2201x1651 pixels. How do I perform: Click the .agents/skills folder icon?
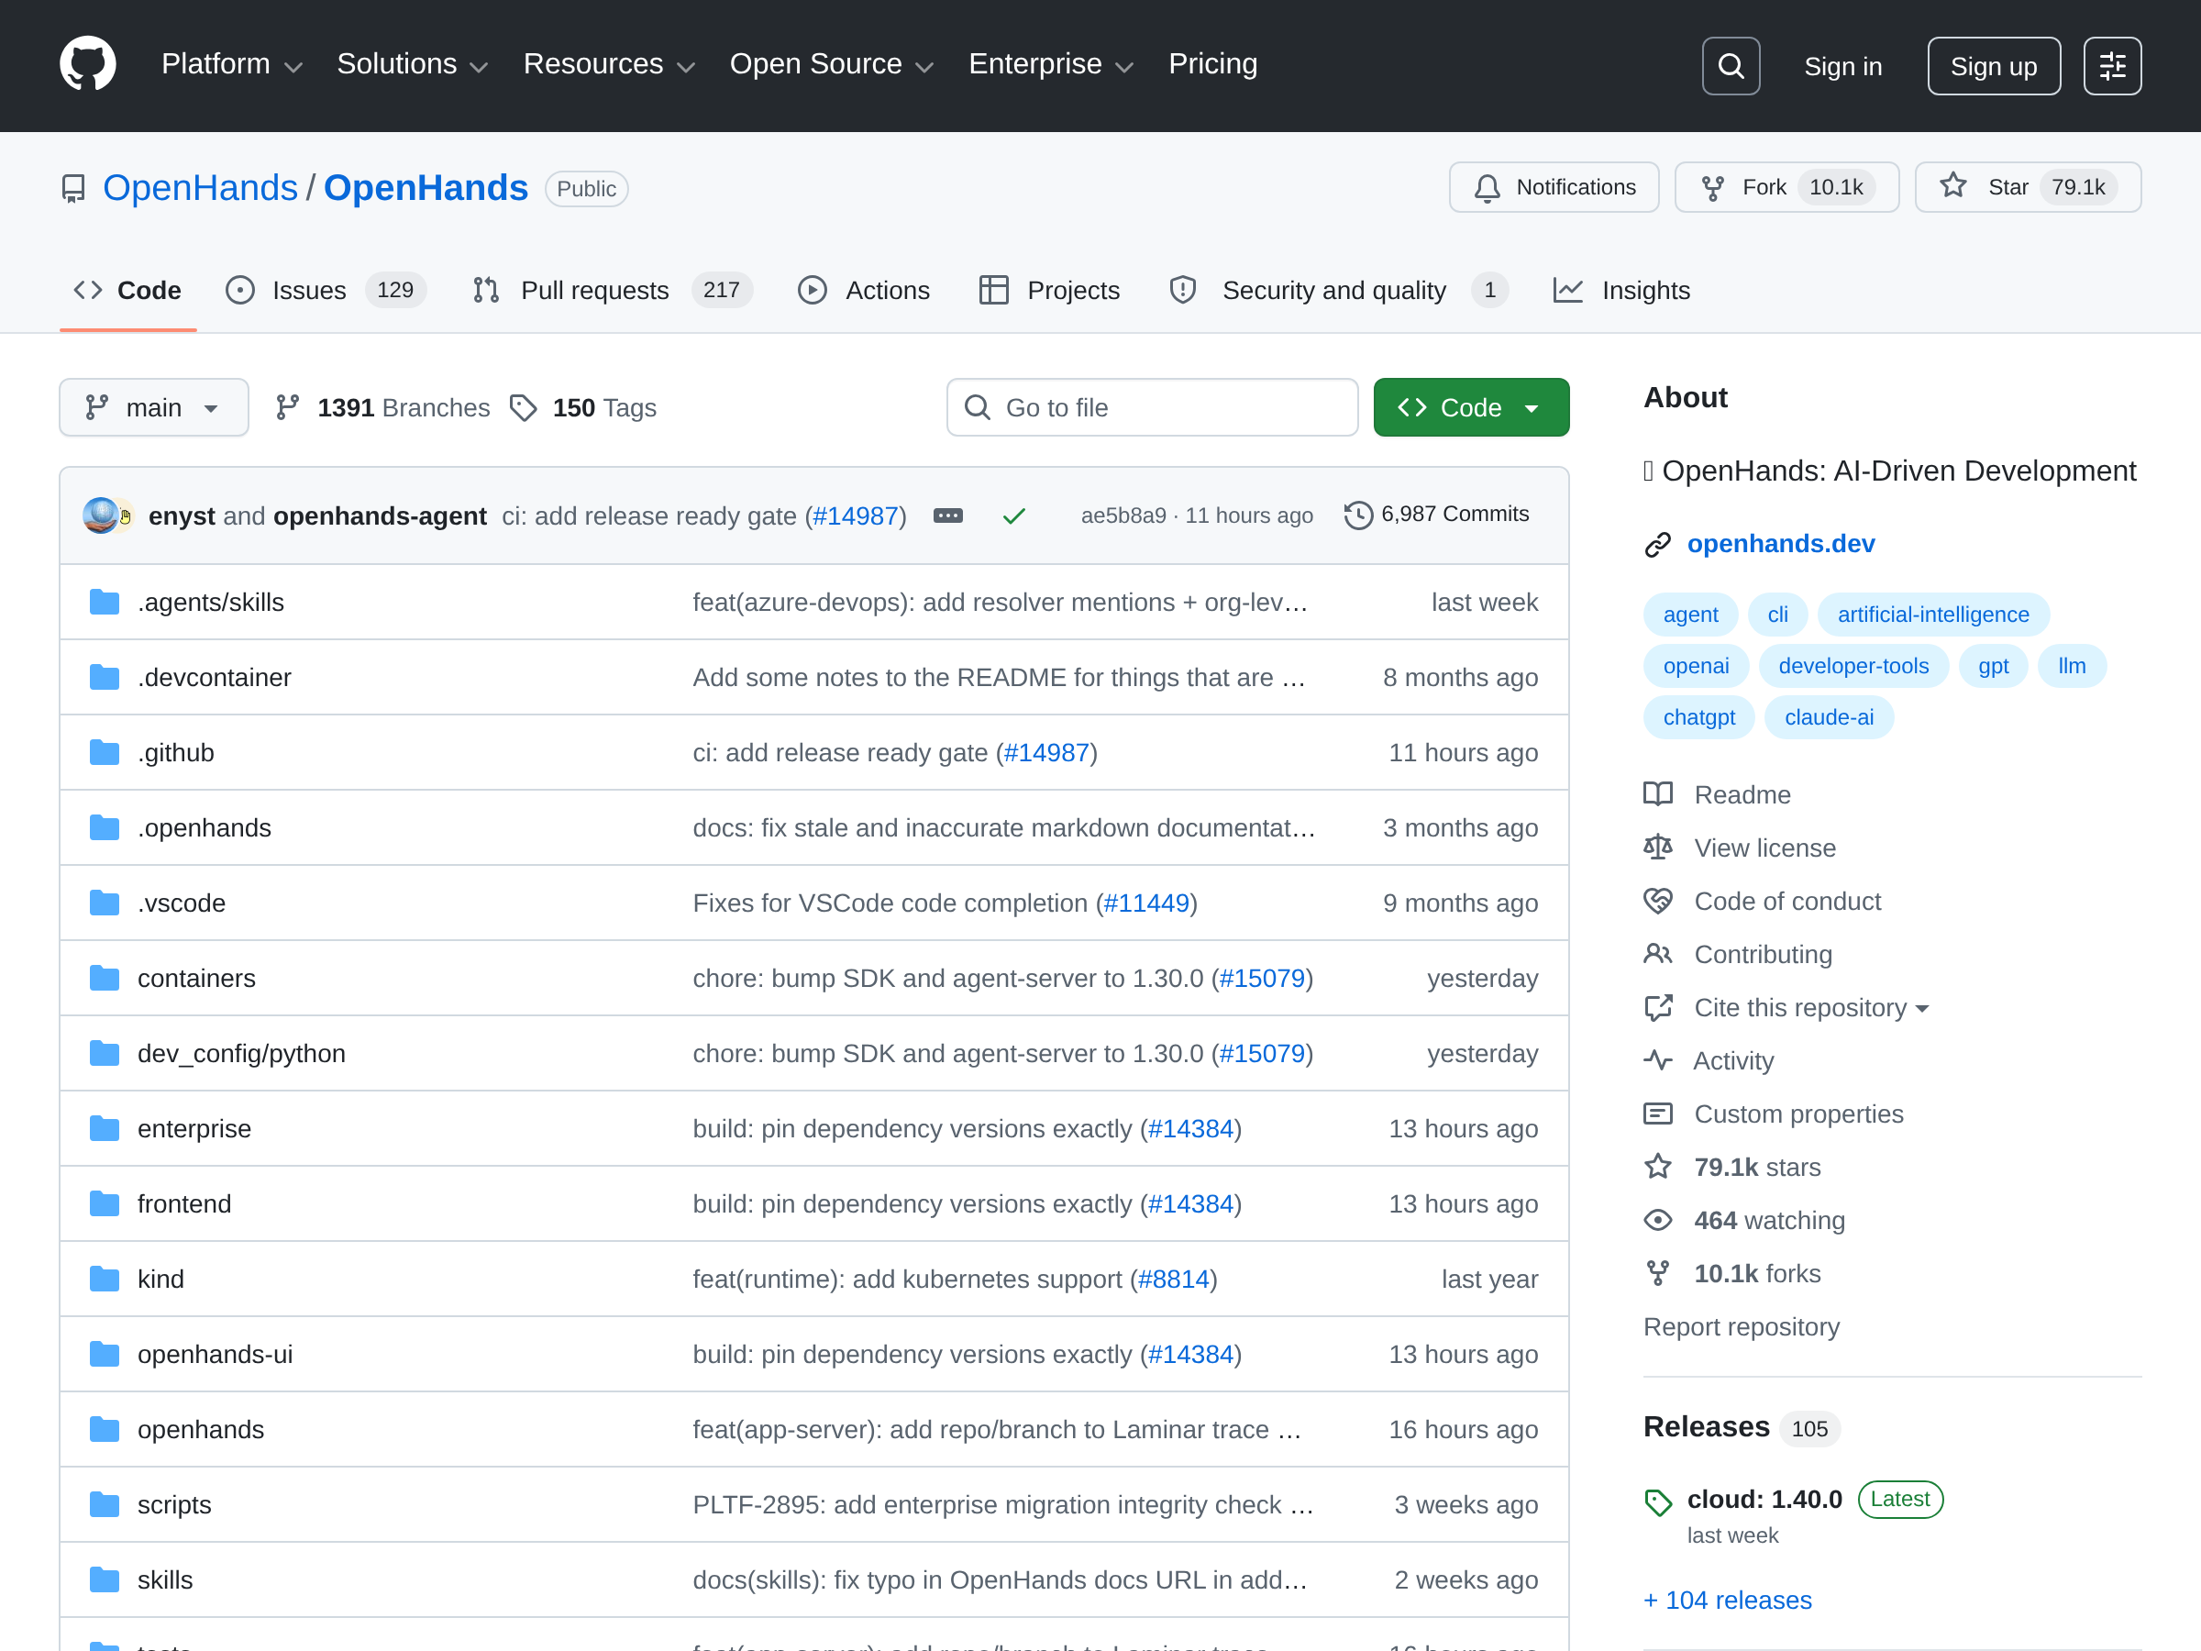coord(105,602)
